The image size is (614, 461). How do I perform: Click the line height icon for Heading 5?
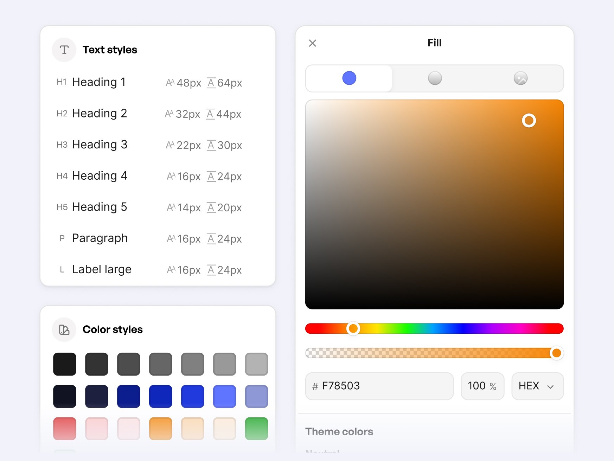coord(211,207)
